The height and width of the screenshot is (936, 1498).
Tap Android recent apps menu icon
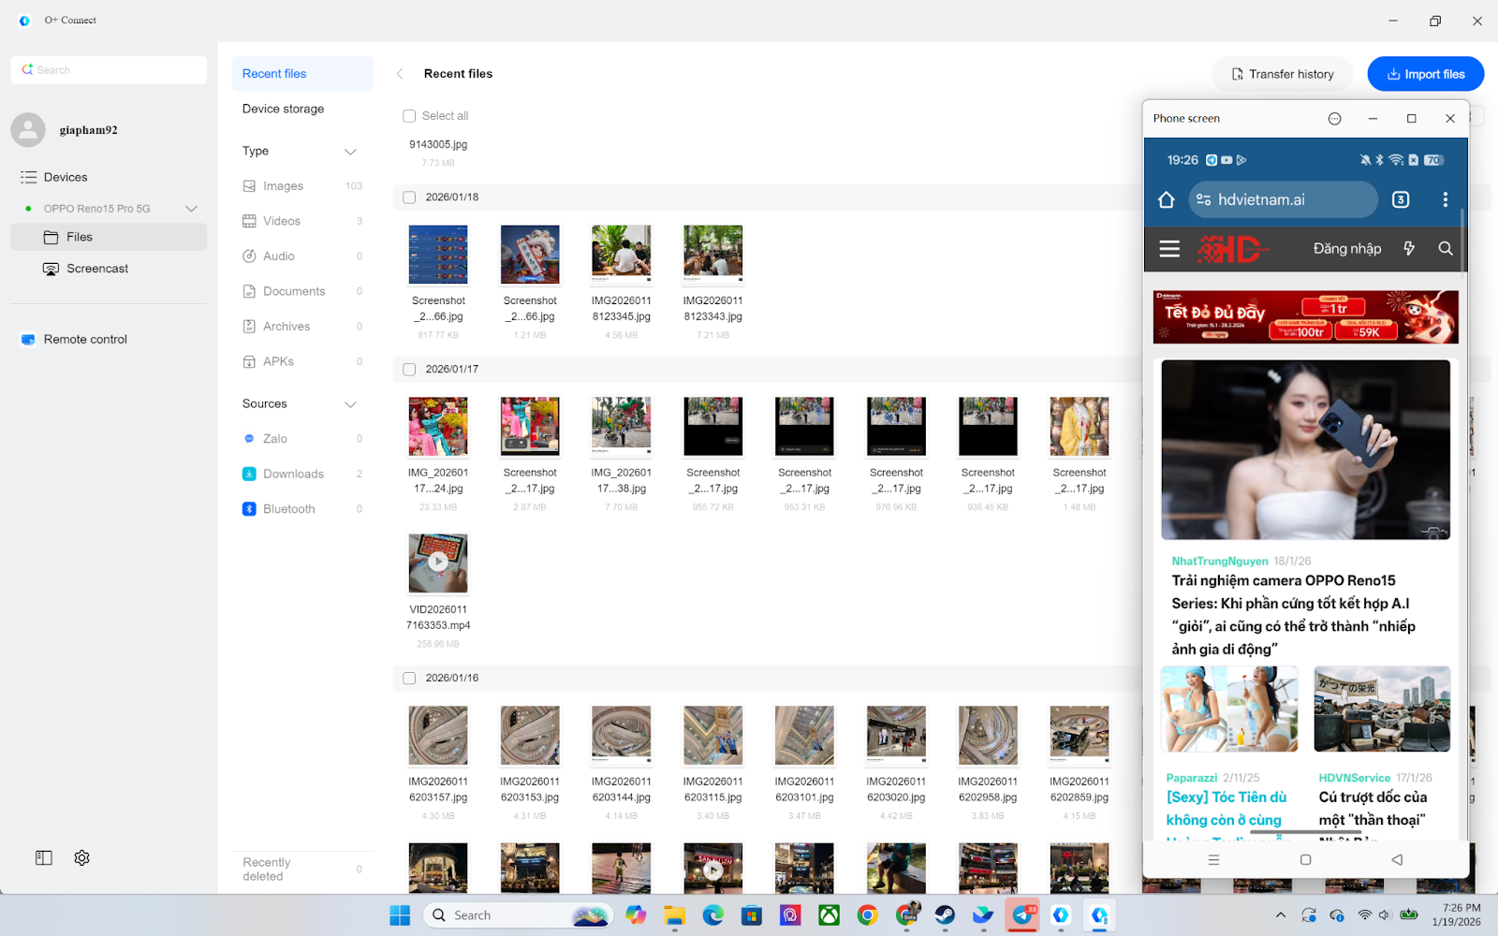point(1213,859)
